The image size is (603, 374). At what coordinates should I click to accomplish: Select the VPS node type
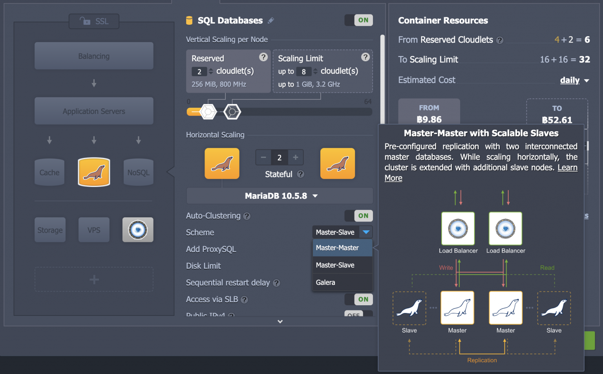(94, 230)
